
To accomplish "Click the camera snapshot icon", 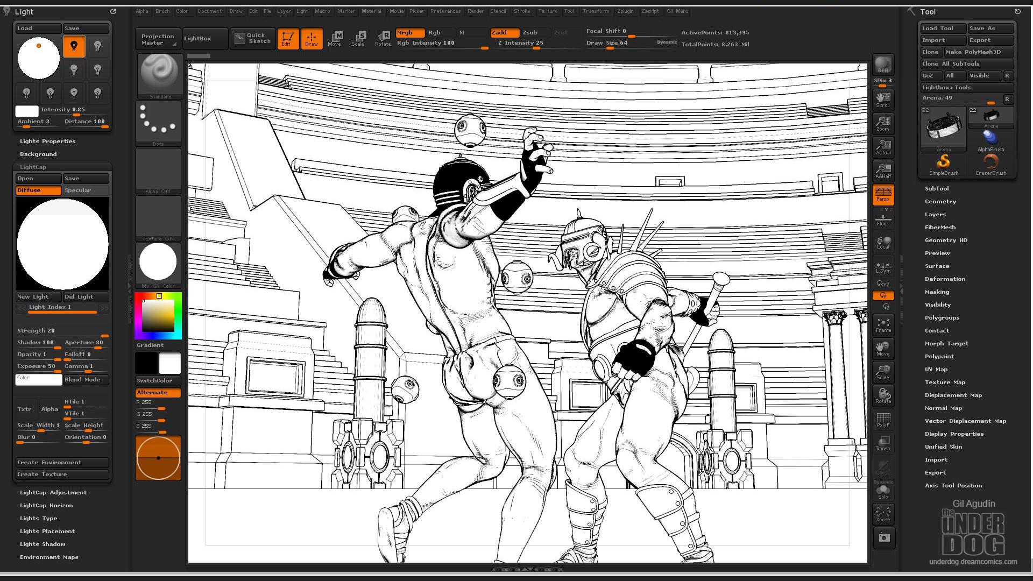I will 883,537.
